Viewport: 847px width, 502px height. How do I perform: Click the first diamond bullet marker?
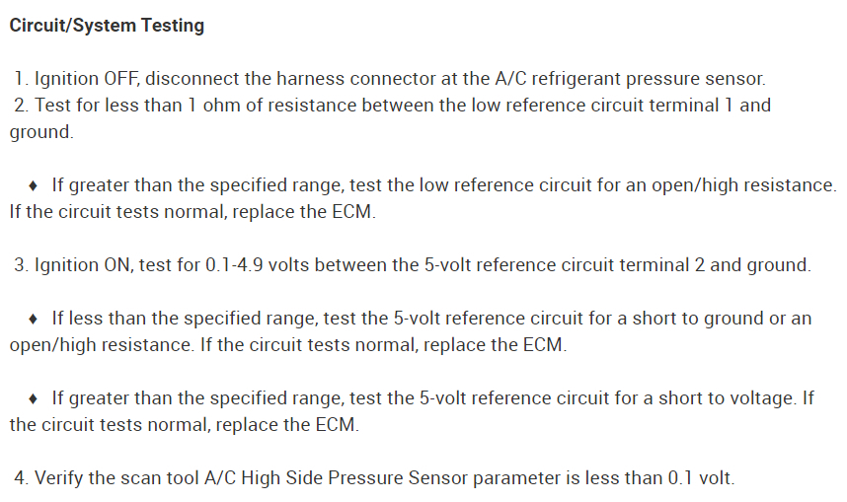(35, 184)
